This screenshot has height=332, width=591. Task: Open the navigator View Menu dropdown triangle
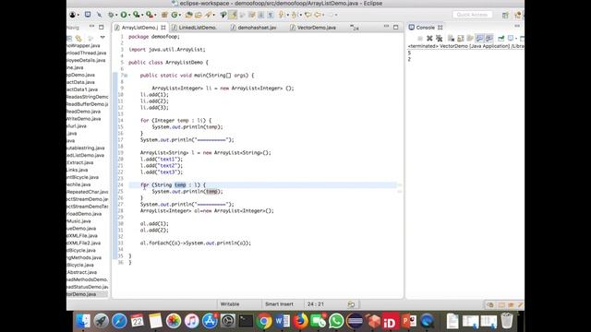[x=103, y=38]
